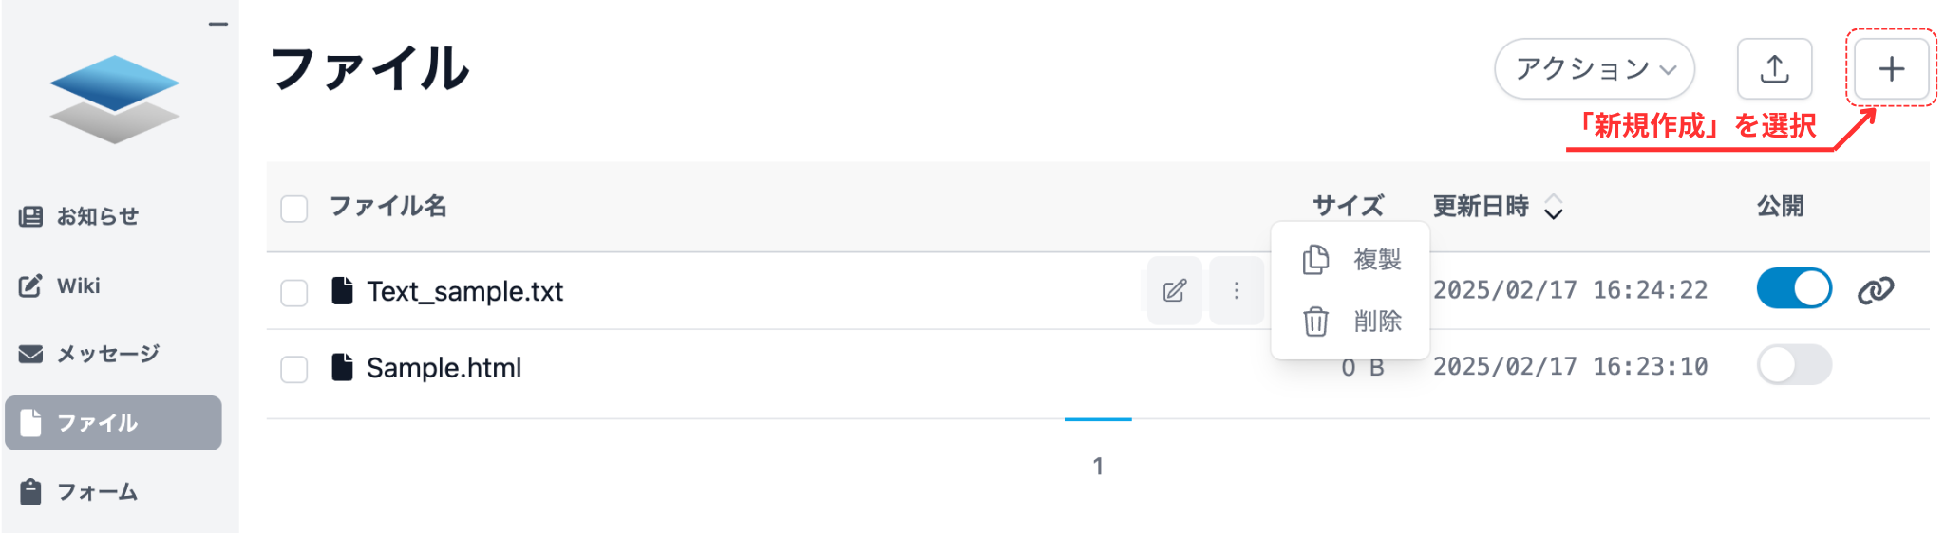Sort by 更新日時 column arrows

1553,206
